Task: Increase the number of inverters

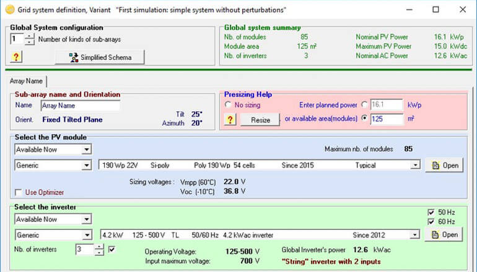Action: tap(99, 247)
